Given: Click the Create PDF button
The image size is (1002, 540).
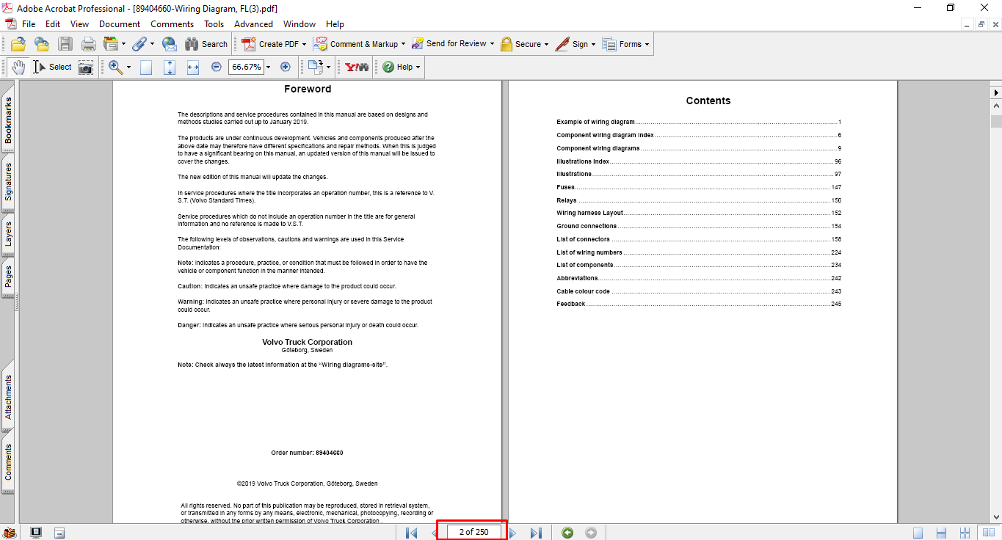Looking at the screenshot, I should point(271,44).
